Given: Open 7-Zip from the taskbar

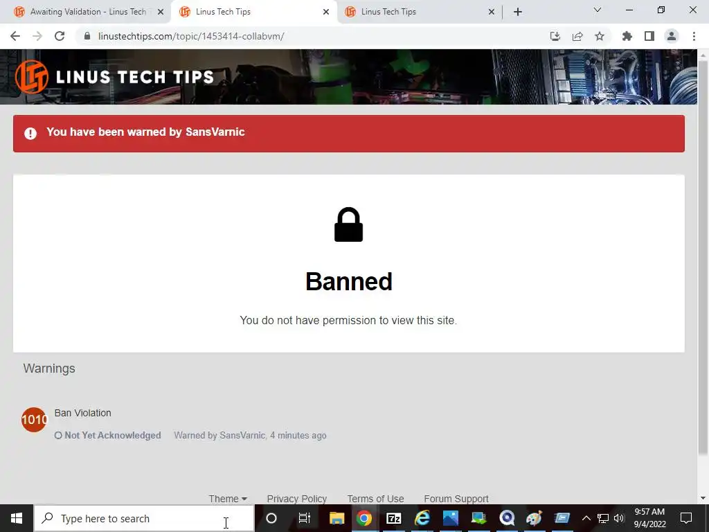Looking at the screenshot, I should (393, 518).
